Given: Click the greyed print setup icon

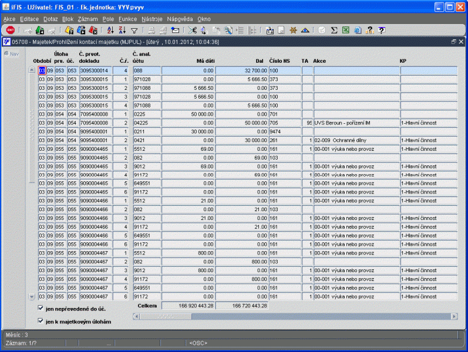Looking at the screenshot, I should pos(163,30).
